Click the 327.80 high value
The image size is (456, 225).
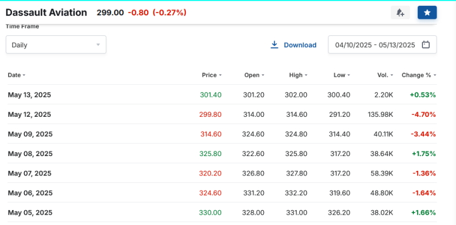pyautogui.click(x=296, y=174)
